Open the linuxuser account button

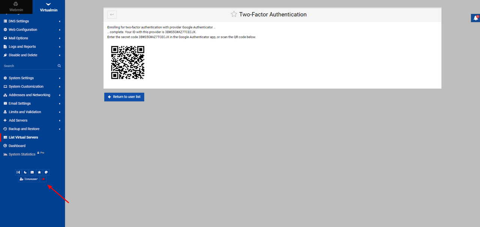point(29,179)
